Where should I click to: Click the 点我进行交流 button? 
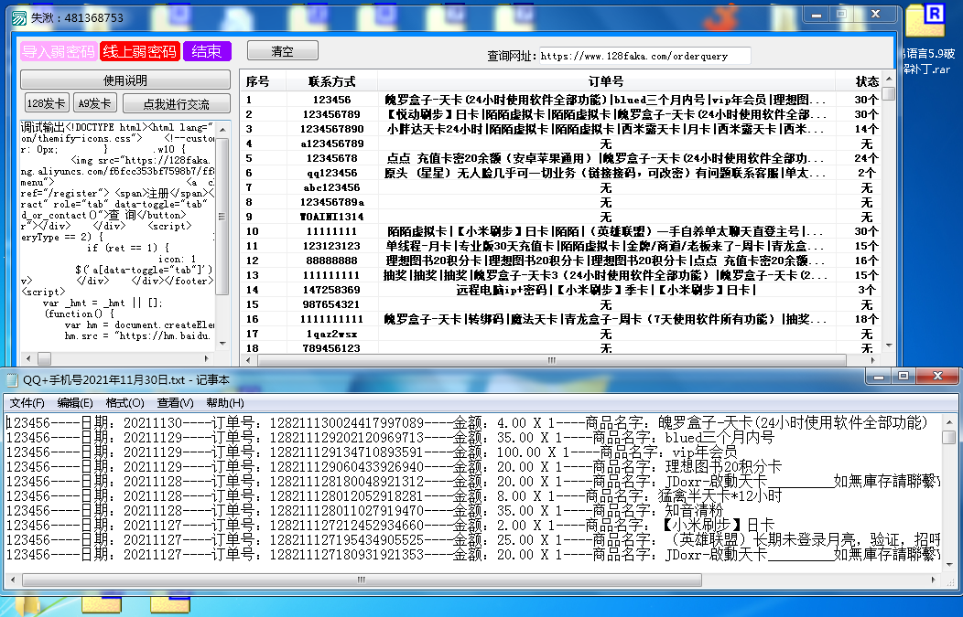tap(178, 103)
